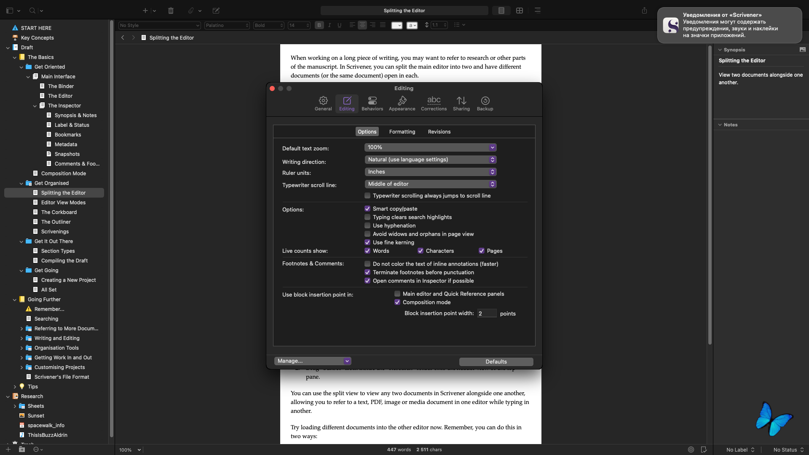The width and height of the screenshot is (809, 455).
Task: Open the Behaviors preferences pane
Action: point(372,103)
